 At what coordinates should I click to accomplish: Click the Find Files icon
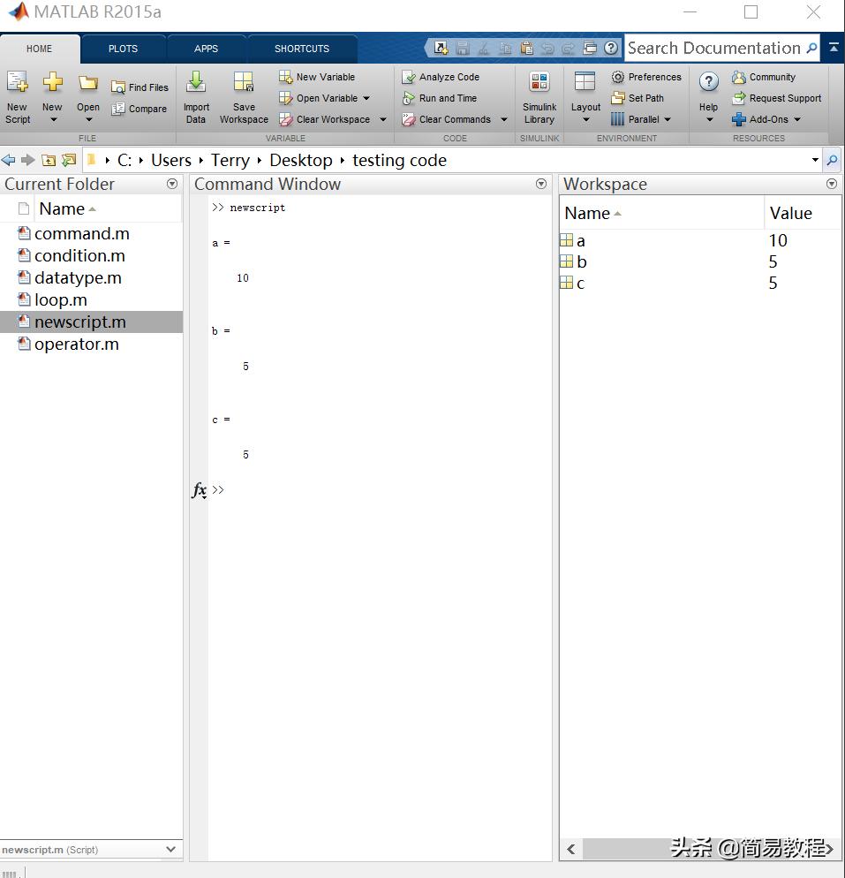point(140,87)
